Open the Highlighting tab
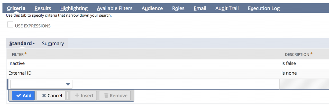This screenshot has height=108, width=329. tap(74, 8)
